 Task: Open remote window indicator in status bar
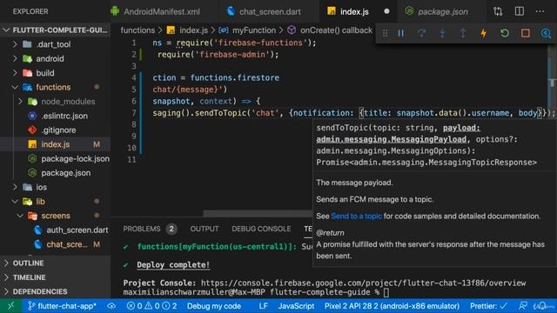tap(11, 306)
